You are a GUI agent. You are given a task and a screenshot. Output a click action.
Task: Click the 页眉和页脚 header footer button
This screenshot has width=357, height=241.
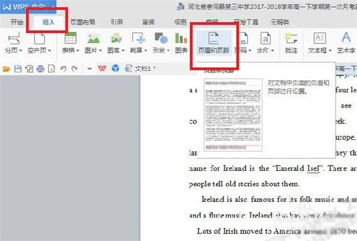214,43
